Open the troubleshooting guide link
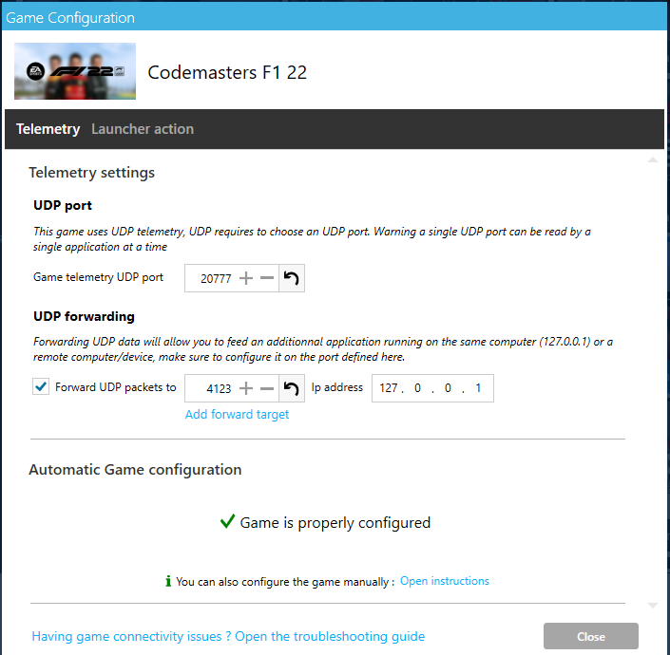670x655 pixels. [228, 636]
